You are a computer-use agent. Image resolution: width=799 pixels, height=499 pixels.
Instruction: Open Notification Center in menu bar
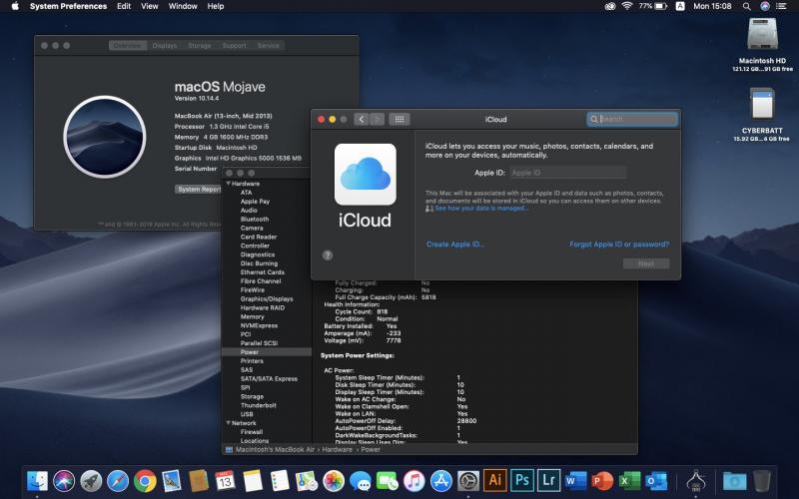coord(781,6)
